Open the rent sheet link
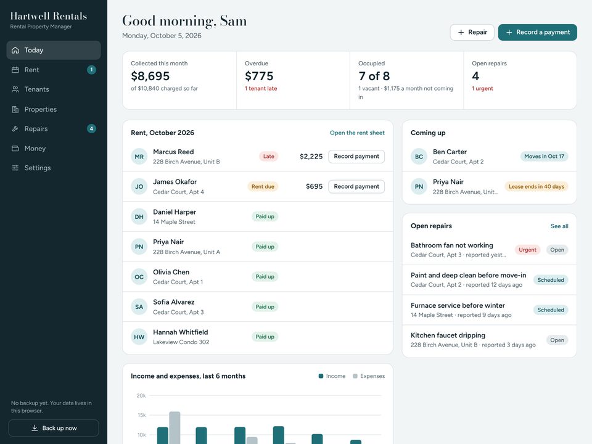The height and width of the screenshot is (444, 592). point(357,133)
